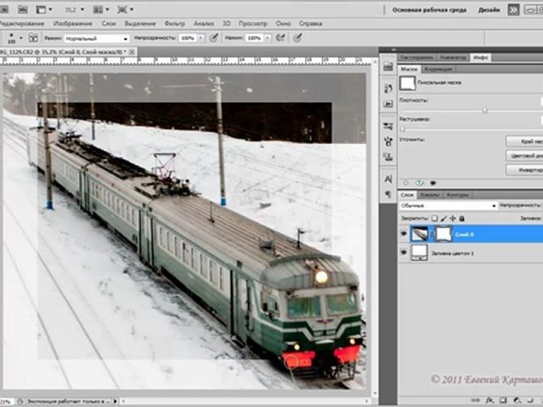543x407 pixels.
Task: Click the Цветовой диапазон button
Action: click(524, 155)
